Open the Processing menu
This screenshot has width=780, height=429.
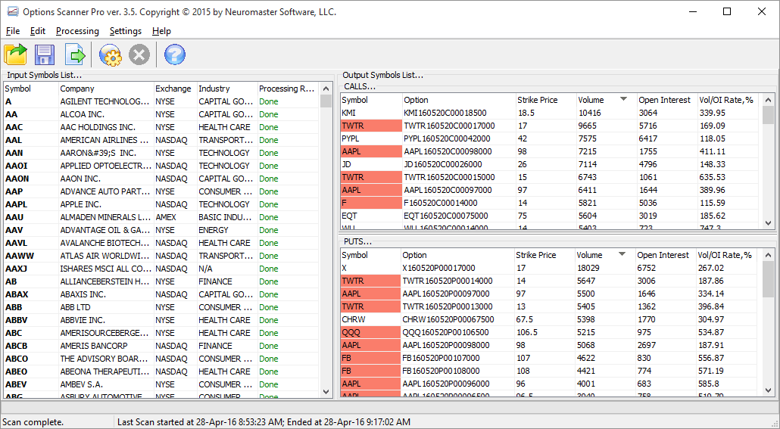77,31
